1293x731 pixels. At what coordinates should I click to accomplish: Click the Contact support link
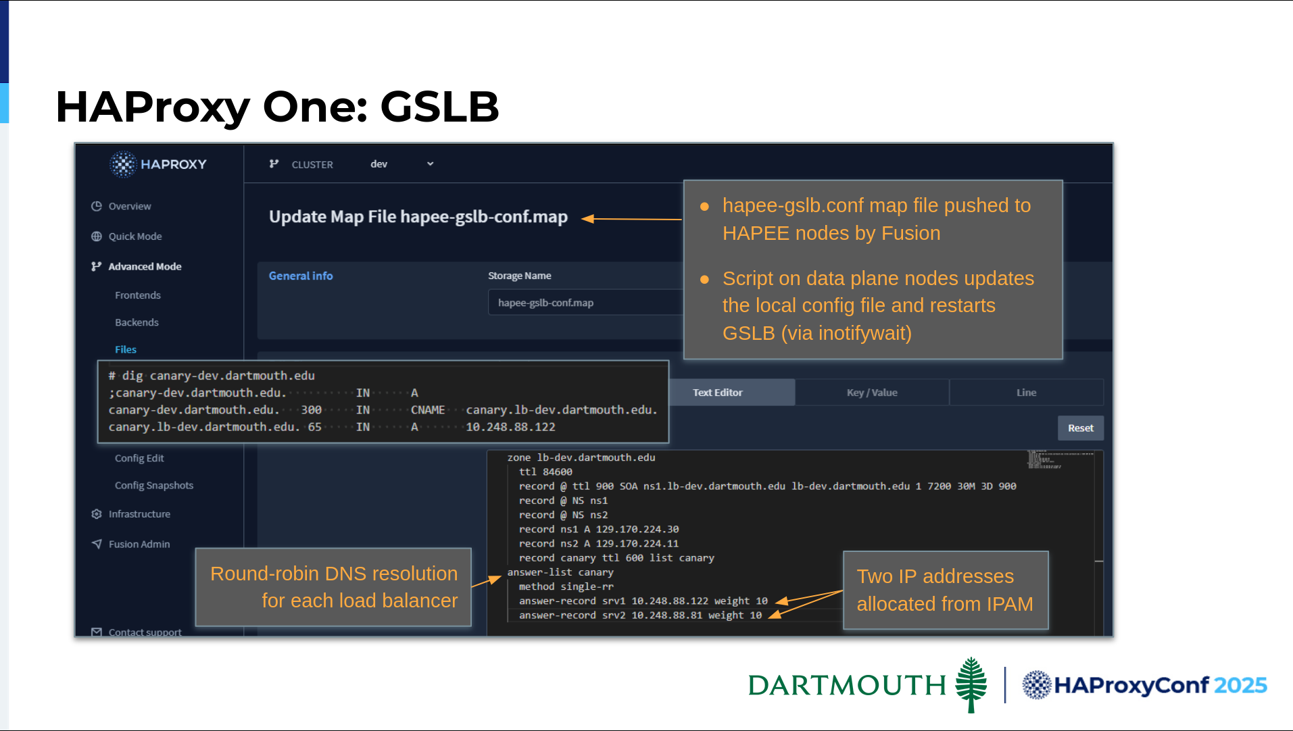[145, 632]
